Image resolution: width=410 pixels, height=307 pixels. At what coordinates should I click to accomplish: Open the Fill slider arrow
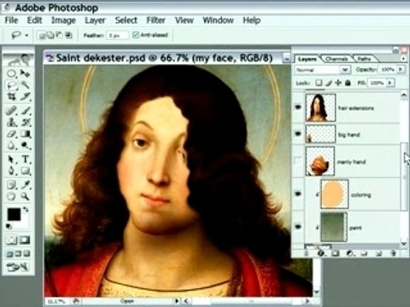point(390,83)
